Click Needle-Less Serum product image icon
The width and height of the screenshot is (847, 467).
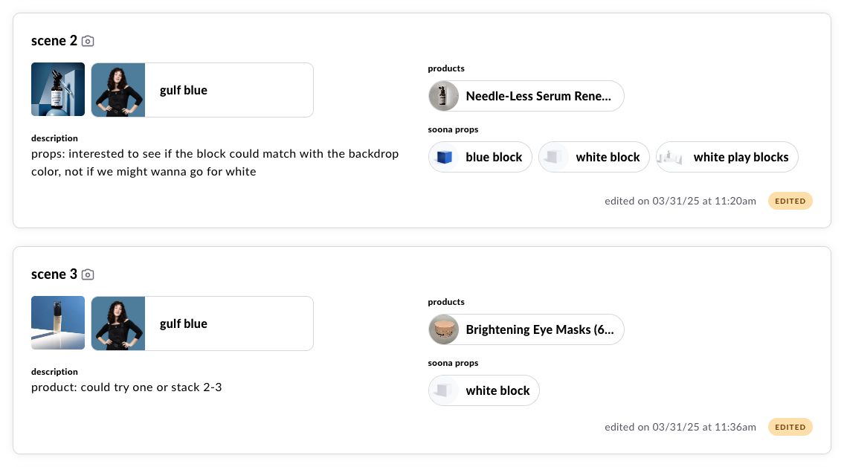(x=444, y=96)
